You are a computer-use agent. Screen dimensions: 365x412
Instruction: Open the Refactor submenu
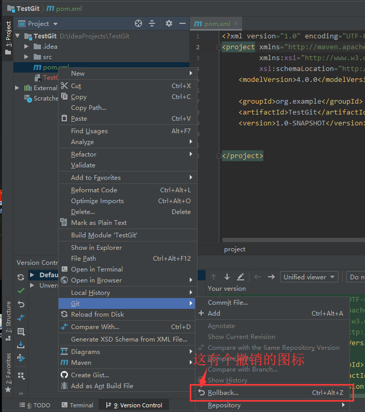(x=128, y=154)
